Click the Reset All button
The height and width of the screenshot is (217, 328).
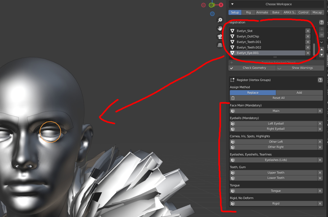pyautogui.click(x=278, y=98)
